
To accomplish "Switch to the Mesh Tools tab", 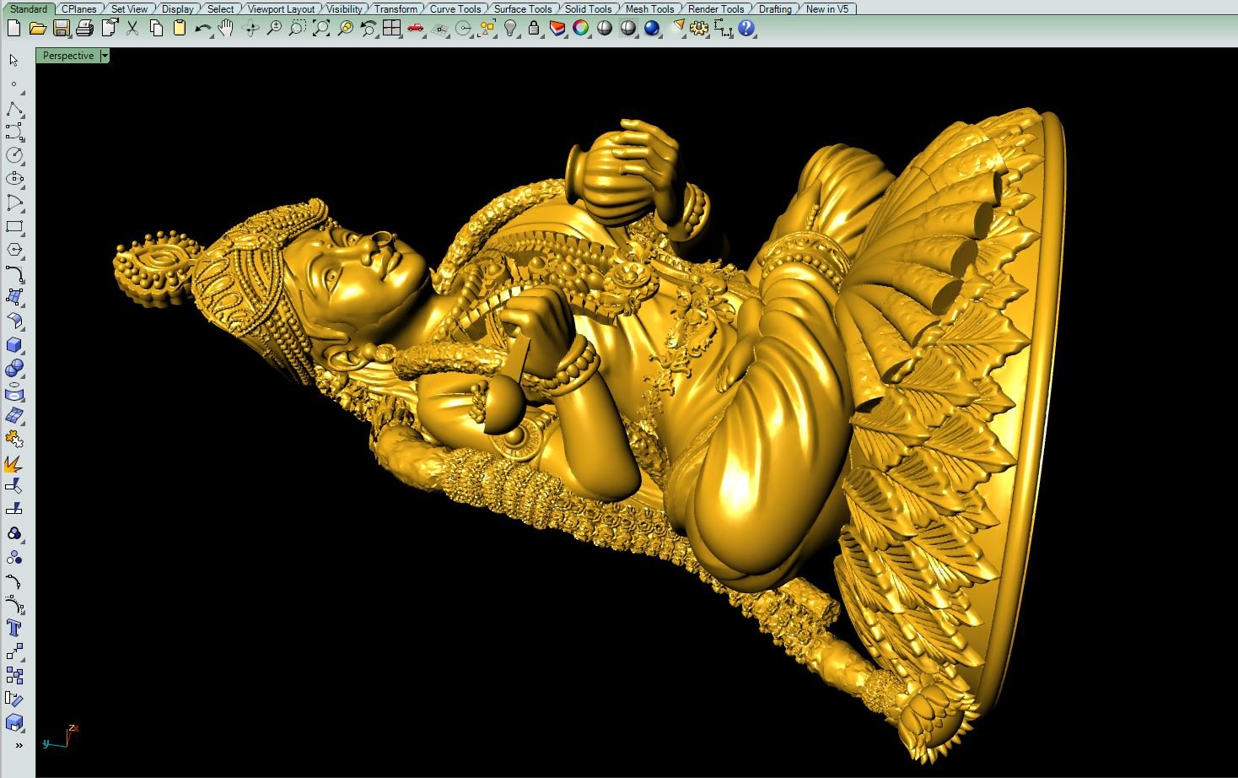I will tap(649, 8).
